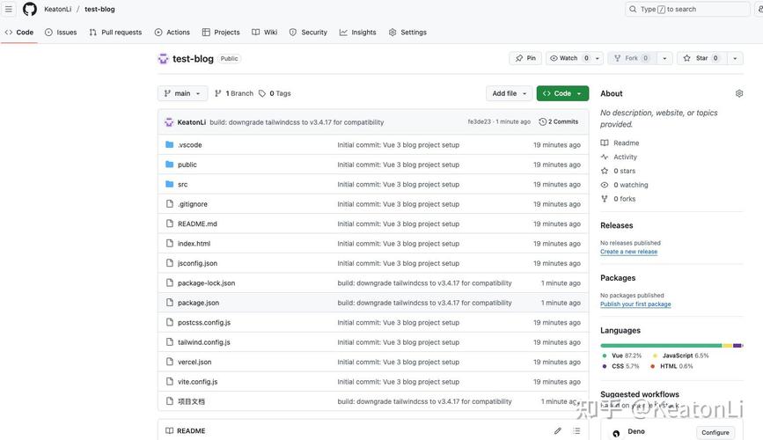Open the src folder
Image resolution: width=763 pixels, height=440 pixels.
183,184
